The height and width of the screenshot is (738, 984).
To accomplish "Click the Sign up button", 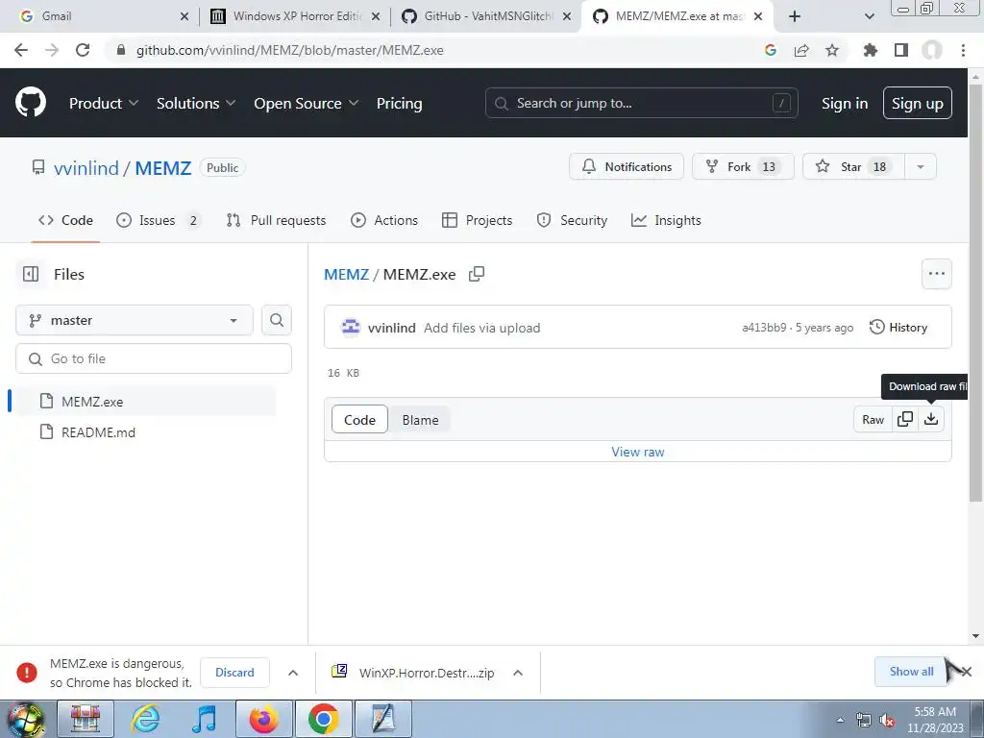I will coord(918,103).
